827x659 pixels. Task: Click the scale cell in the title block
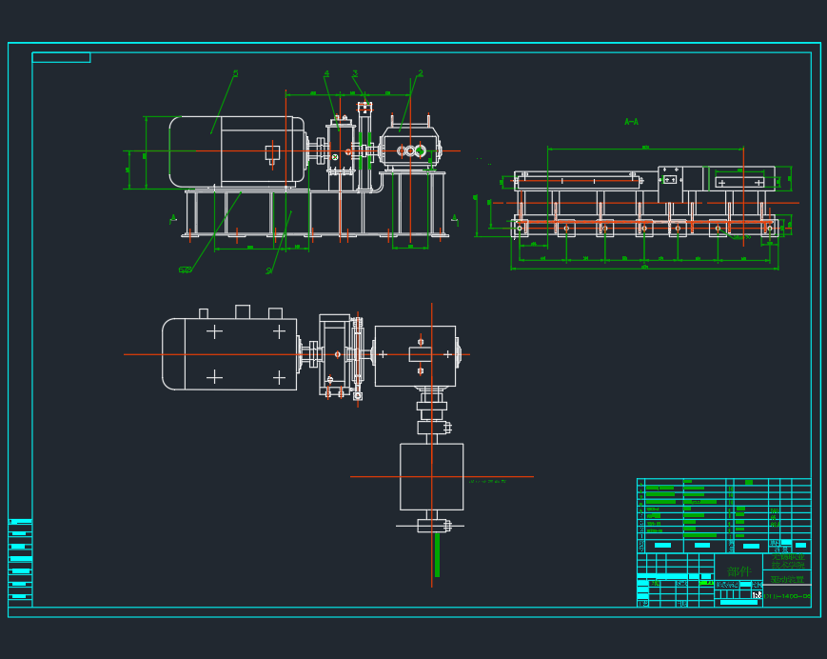coord(756,594)
